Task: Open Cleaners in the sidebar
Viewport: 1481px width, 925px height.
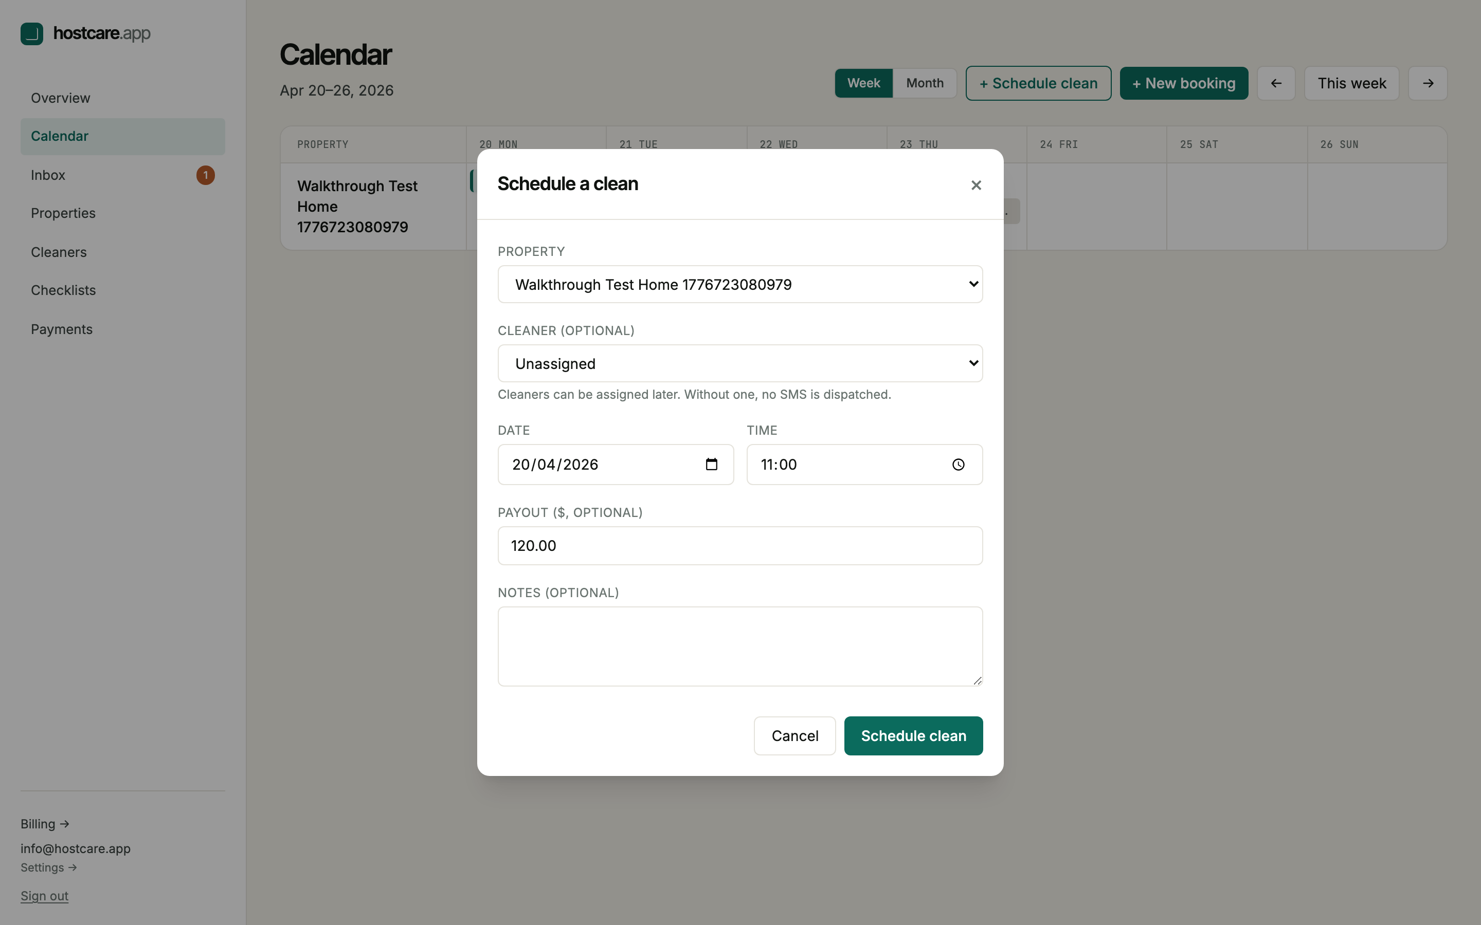Action: click(59, 252)
